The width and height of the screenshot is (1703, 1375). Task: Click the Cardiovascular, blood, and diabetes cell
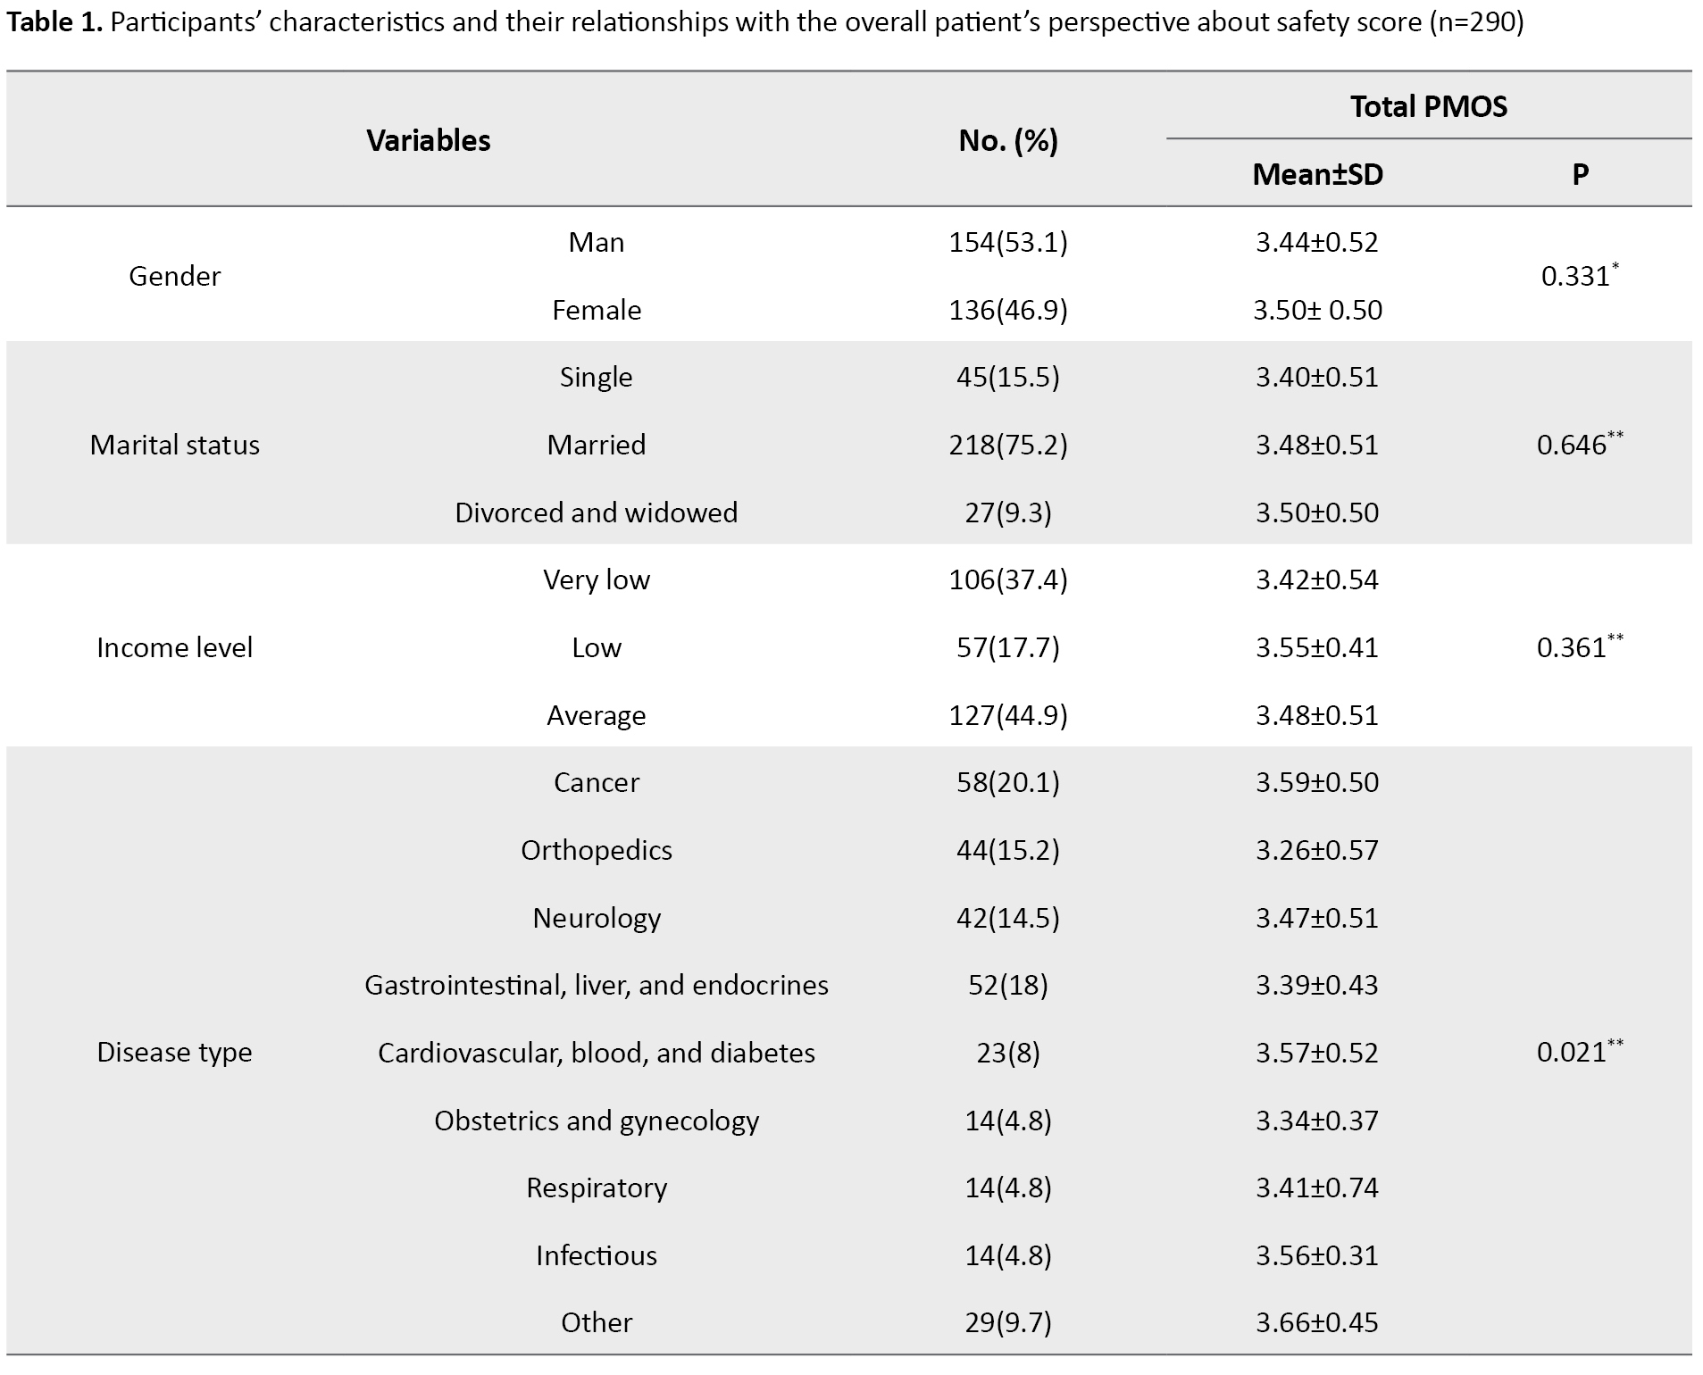(x=596, y=1053)
